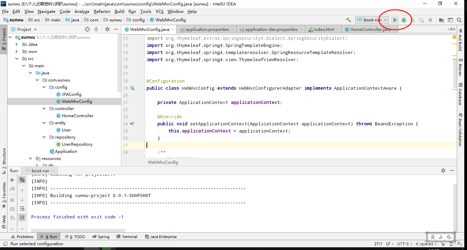Open the Analyze menu

pos(82,11)
